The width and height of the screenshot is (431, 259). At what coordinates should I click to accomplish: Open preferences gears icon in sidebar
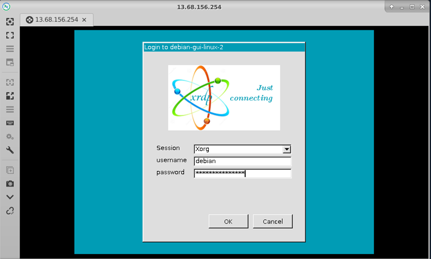coord(10,136)
